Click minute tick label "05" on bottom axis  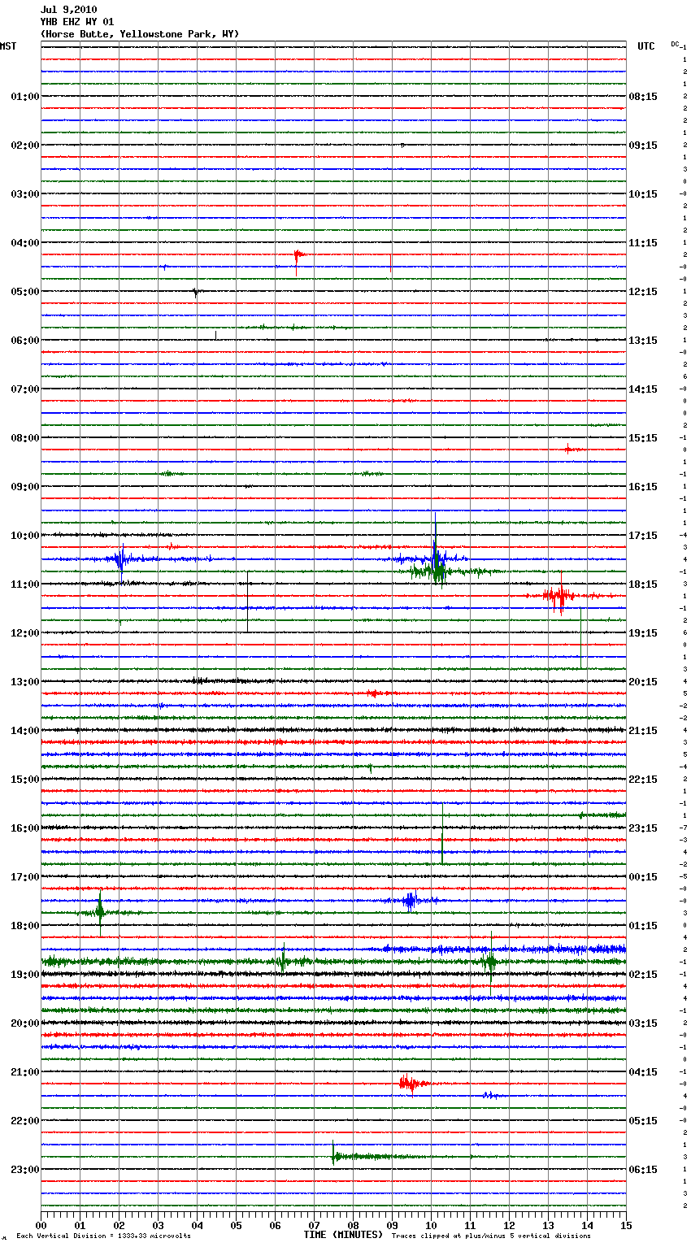(x=236, y=1225)
